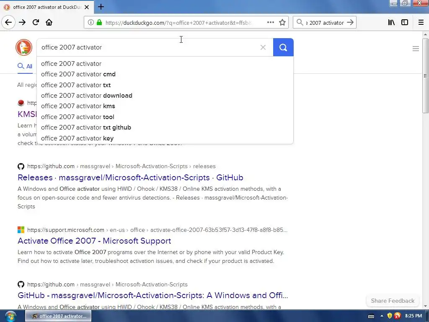Reload the current page
Screen dimensions: 429x322
point(36,22)
